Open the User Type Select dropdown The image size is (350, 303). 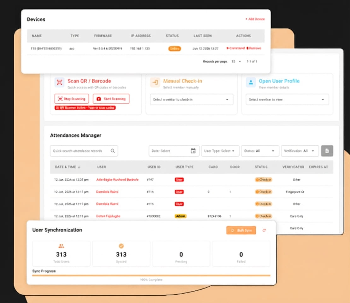(220, 151)
